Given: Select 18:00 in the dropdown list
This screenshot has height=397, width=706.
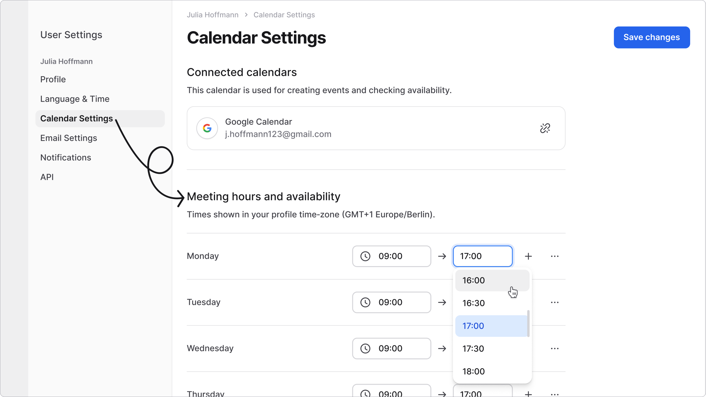Looking at the screenshot, I should (492, 371).
